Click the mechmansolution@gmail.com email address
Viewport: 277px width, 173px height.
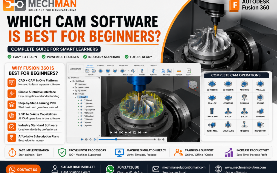point(184,167)
